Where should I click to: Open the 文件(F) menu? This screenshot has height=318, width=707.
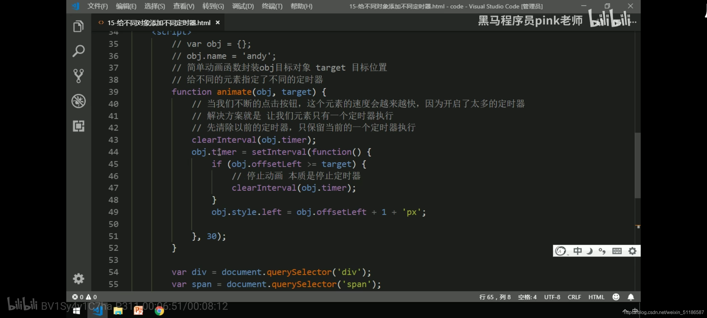tap(98, 6)
